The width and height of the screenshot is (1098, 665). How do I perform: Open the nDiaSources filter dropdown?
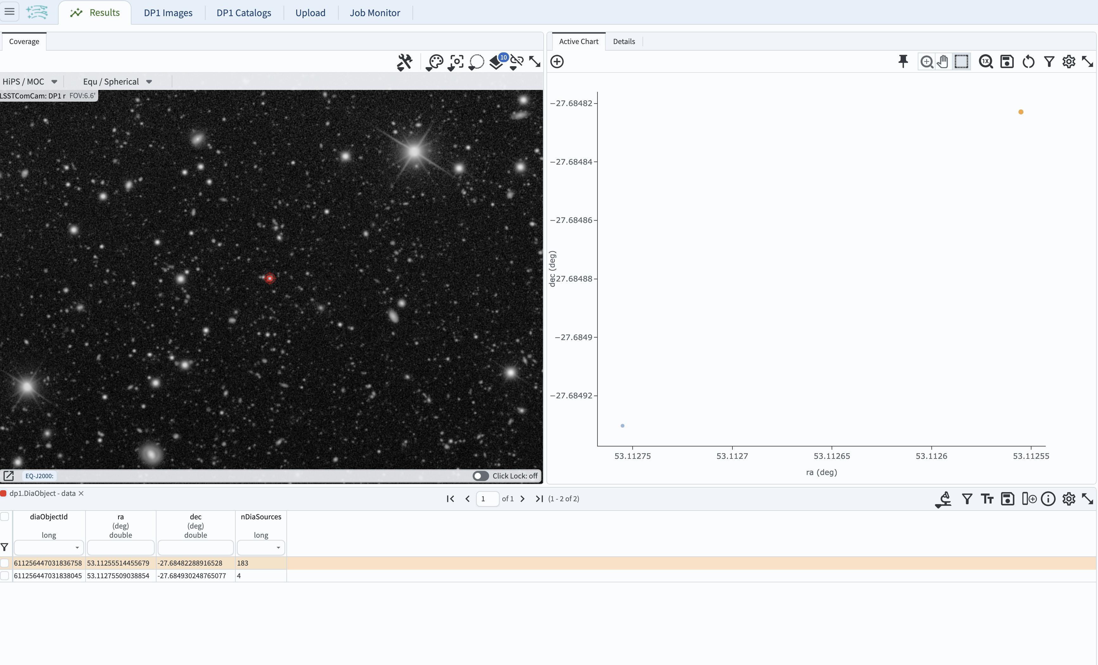click(278, 548)
